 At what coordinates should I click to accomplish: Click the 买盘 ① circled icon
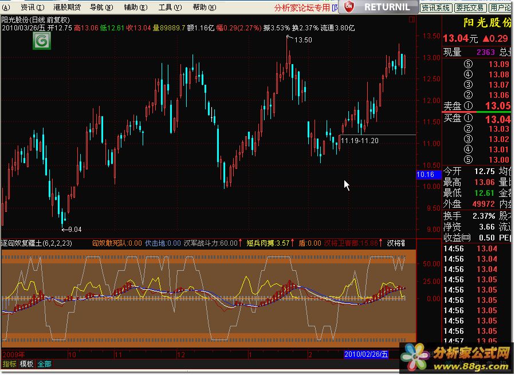click(x=468, y=118)
